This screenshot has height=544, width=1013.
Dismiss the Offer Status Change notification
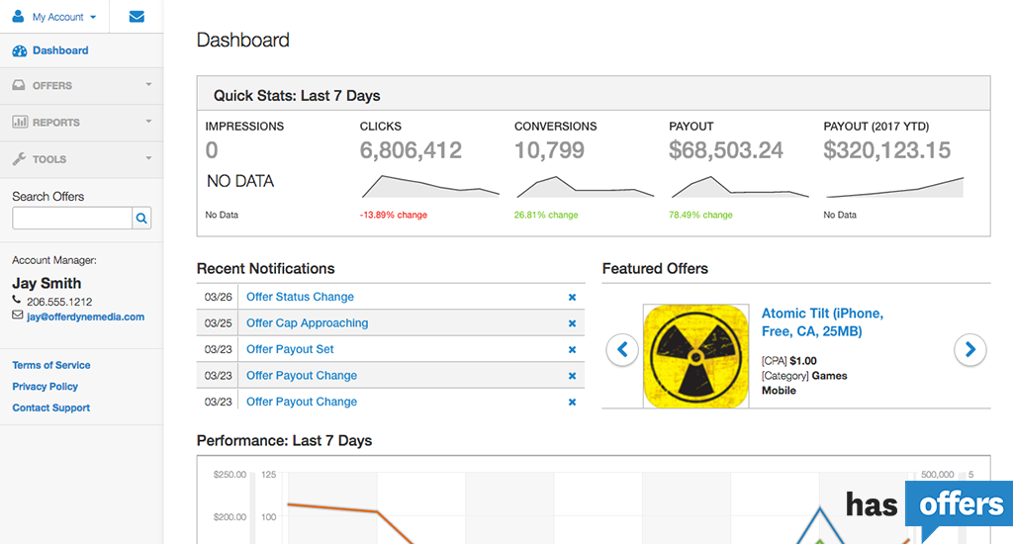click(572, 297)
